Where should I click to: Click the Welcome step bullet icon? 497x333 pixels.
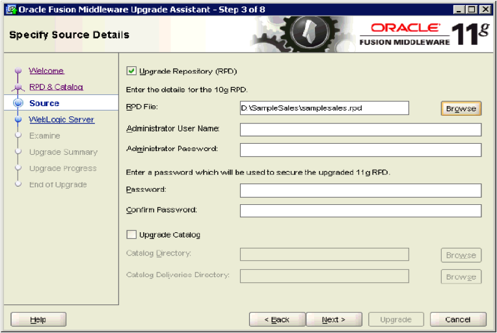click(x=18, y=70)
